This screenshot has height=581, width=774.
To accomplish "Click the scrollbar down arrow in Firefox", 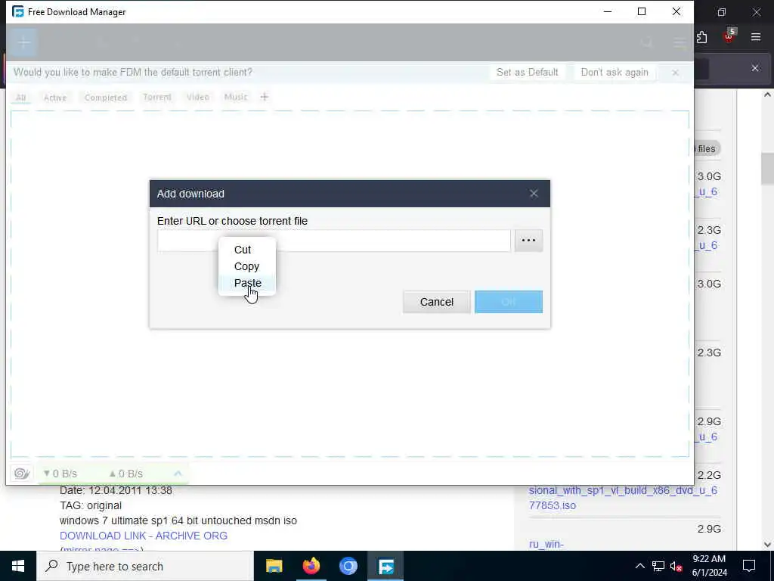I will click(767, 545).
